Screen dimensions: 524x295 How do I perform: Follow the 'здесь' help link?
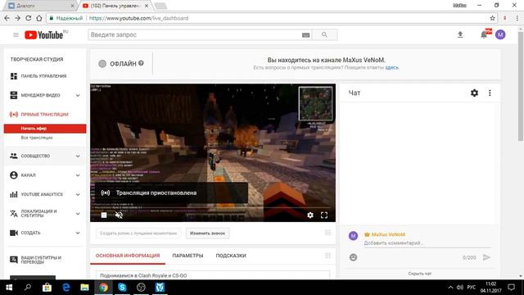pos(391,67)
